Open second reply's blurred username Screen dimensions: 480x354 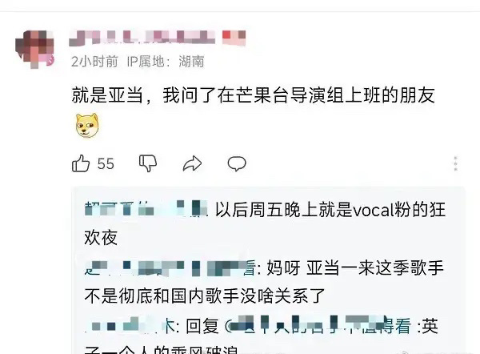[166, 268]
